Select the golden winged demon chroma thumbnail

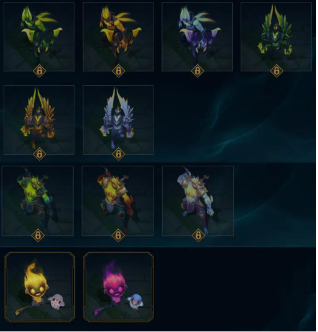click(39, 120)
